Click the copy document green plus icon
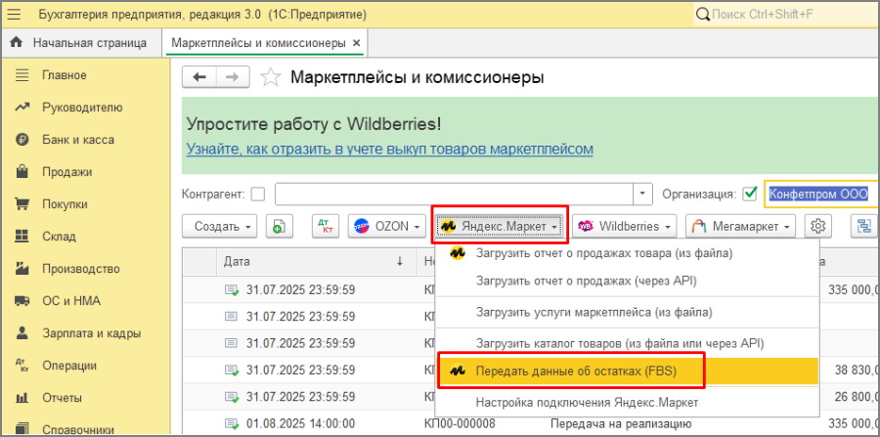This screenshot has height=437, width=880. tap(279, 226)
